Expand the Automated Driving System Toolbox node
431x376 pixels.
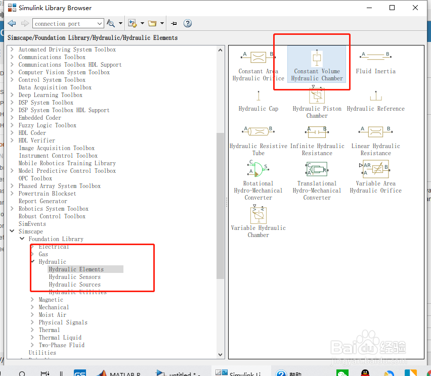(x=12, y=50)
